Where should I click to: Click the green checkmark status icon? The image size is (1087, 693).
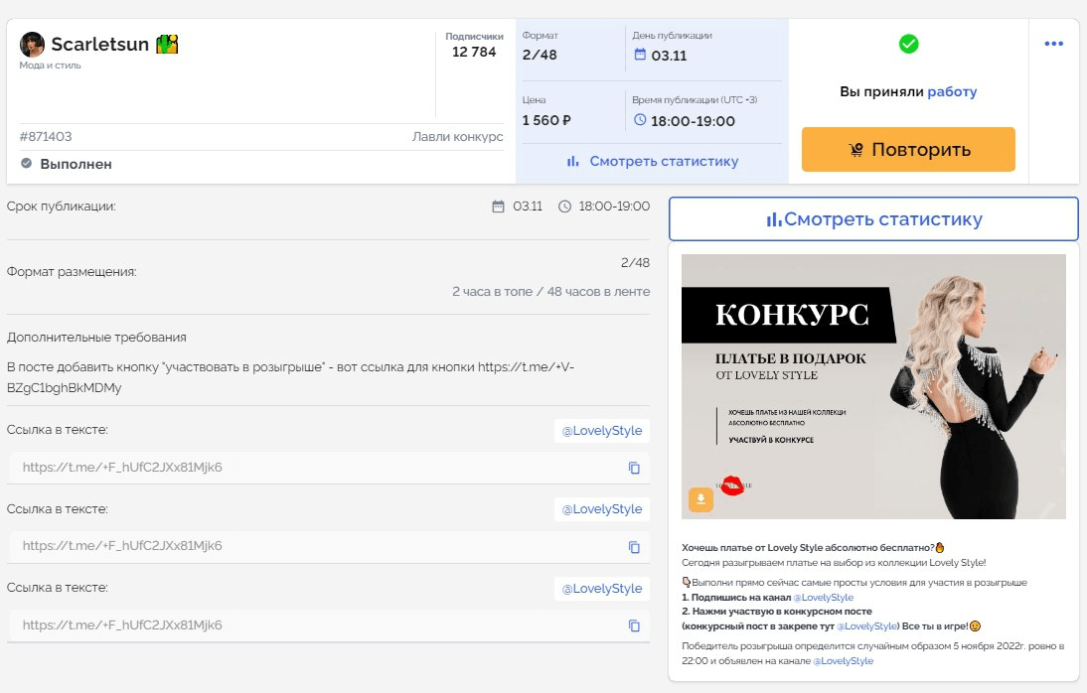[908, 44]
